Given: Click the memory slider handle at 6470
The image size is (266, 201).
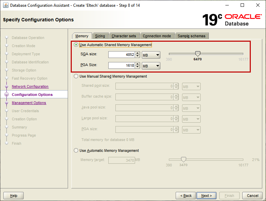Looking at the screenshot, I should [198, 54].
